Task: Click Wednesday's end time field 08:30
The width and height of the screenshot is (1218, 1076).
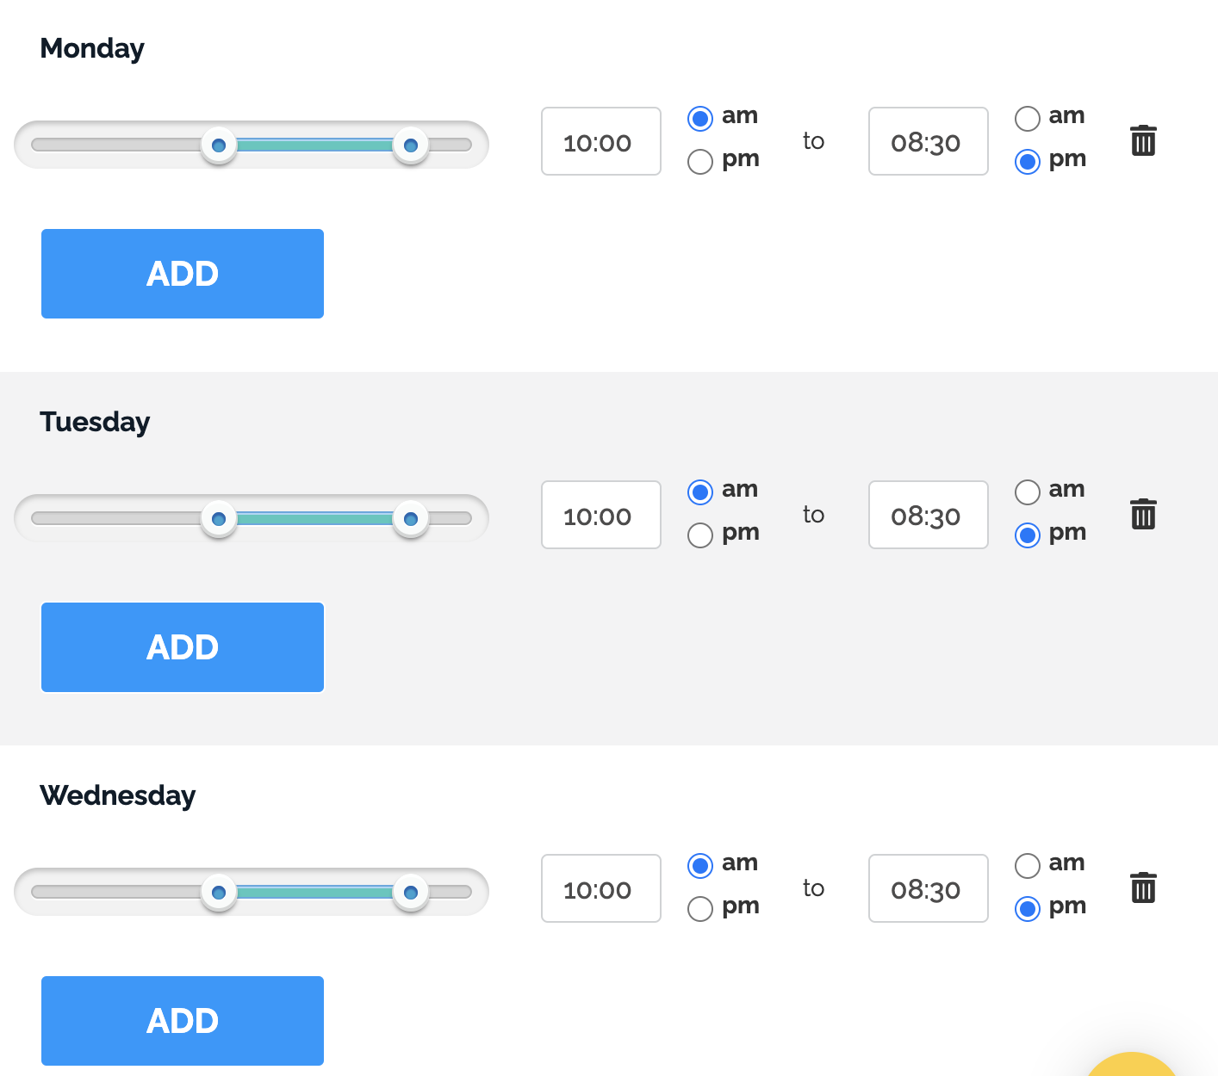Action: [x=928, y=888]
